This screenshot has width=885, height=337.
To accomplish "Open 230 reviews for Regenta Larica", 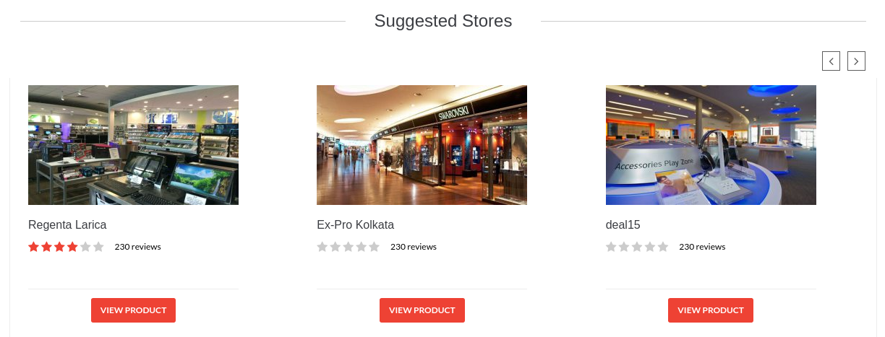I will (138, 247).
